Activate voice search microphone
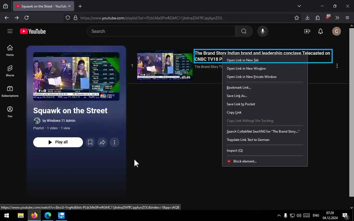The width and height of the screenshot is (354, 221). click(x=263, y=31)
